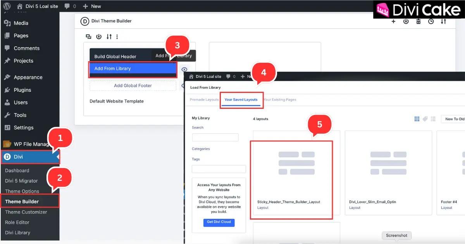The width and height of the screenshot is (465, 244).
Task: Click the portability arrows icon above the template
Action: pyautogui.click(x=109, y=36)
